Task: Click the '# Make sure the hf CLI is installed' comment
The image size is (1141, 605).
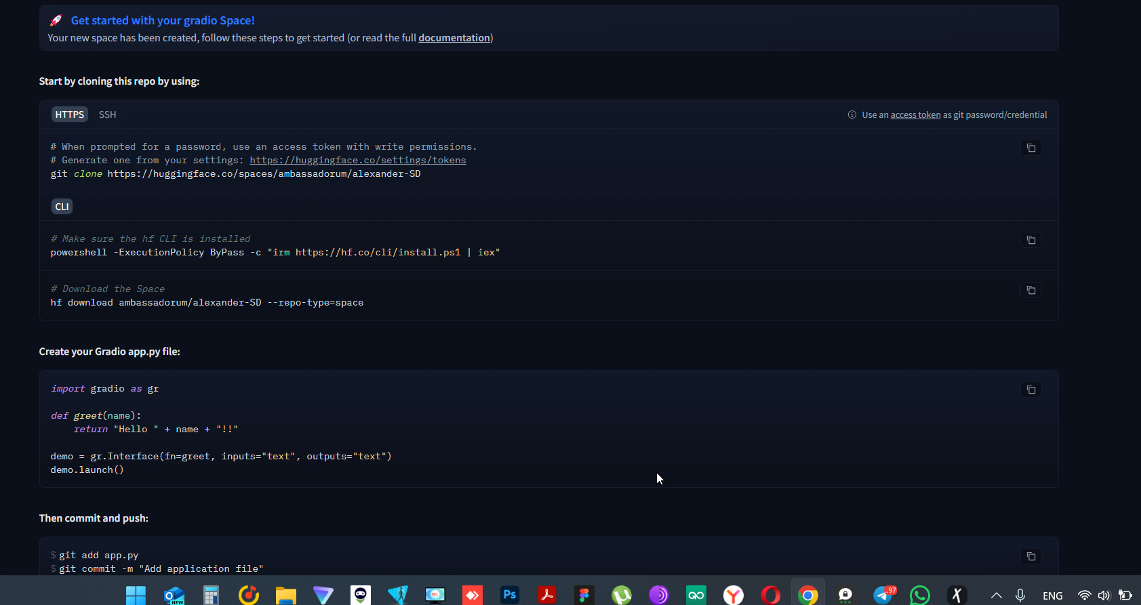Action: click(151, 239)
